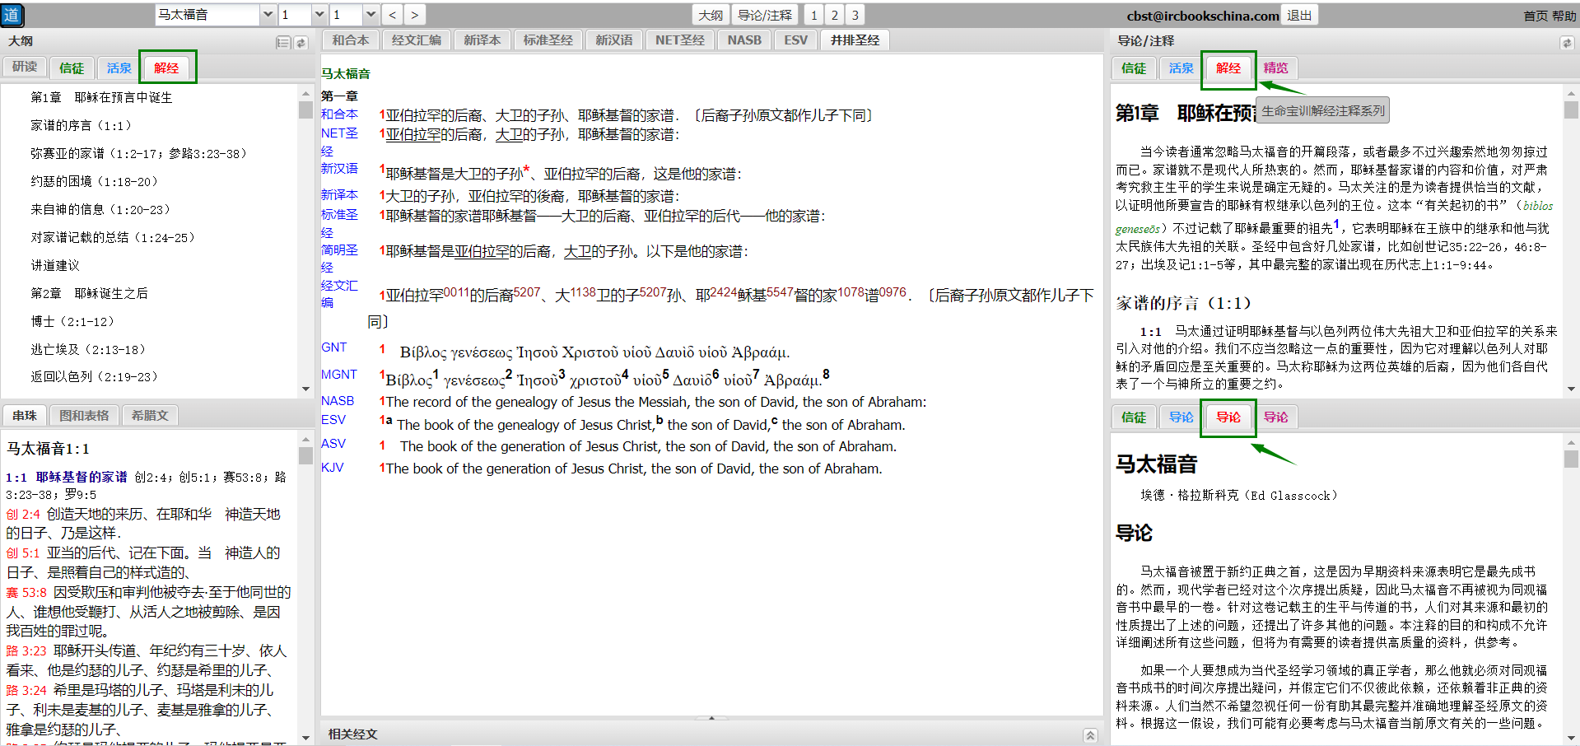The height and width of the screenshot is (746, 1580).
Task: Click the swap icon in 导论/注释 panel header
Action: pos(1566,42)
